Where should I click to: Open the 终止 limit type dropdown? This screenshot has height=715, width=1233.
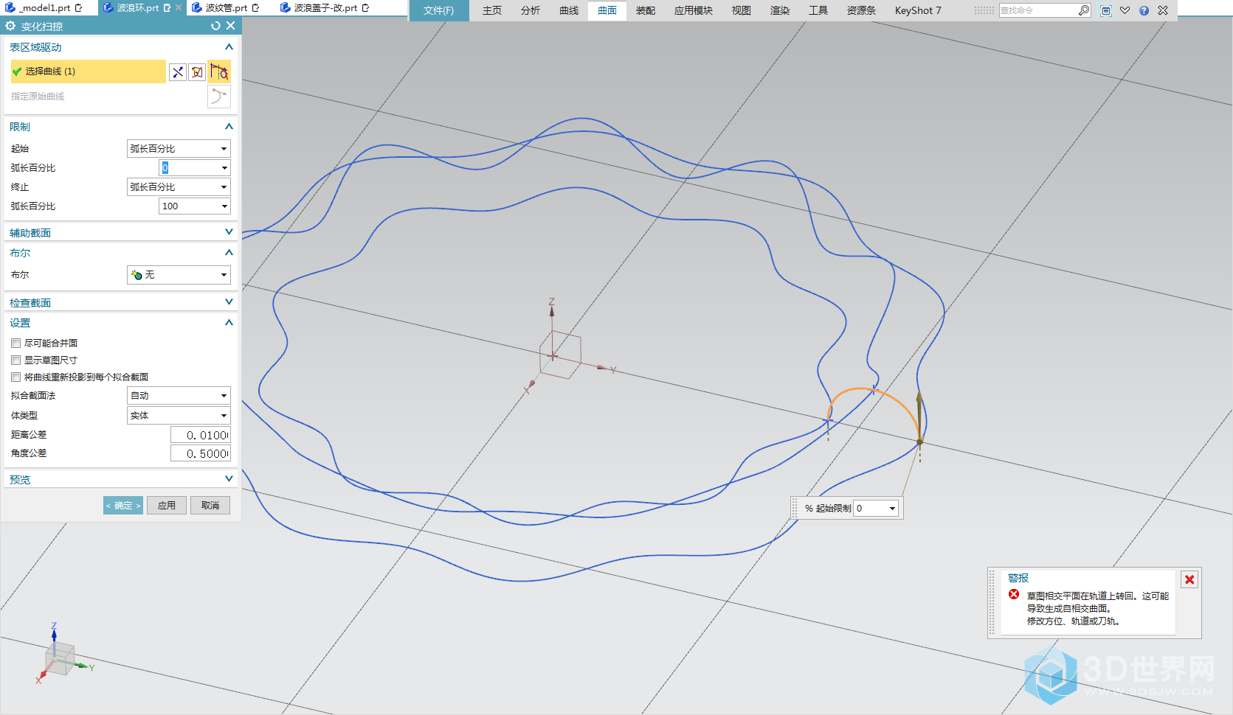click(x=179, y=187)
